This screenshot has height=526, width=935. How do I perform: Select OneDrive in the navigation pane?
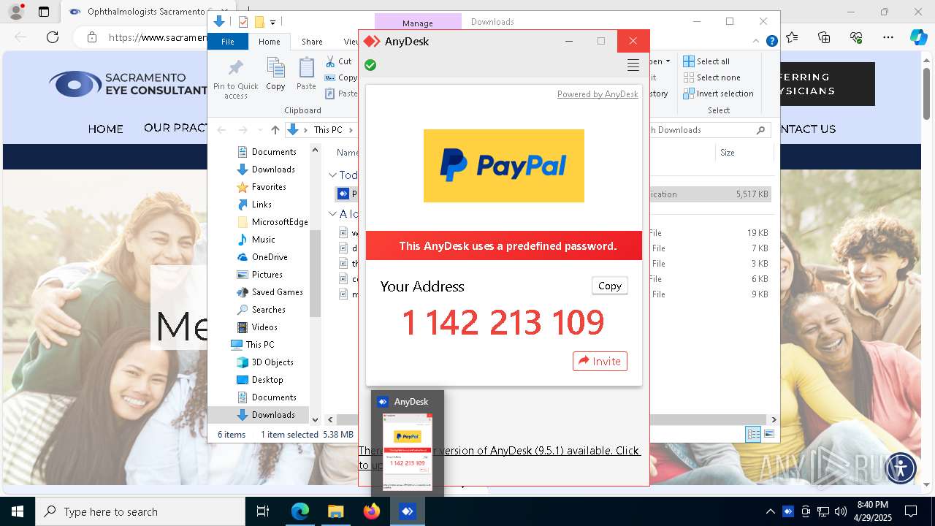pos(270,257)
